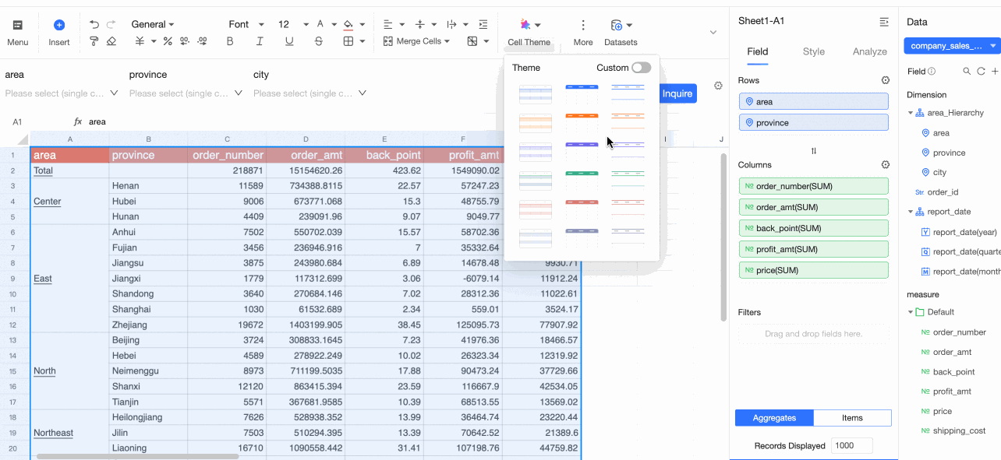Click the blue Insert plus icon
The height and width of the screenshot is (460, 1001).
(x=59, y=25)
